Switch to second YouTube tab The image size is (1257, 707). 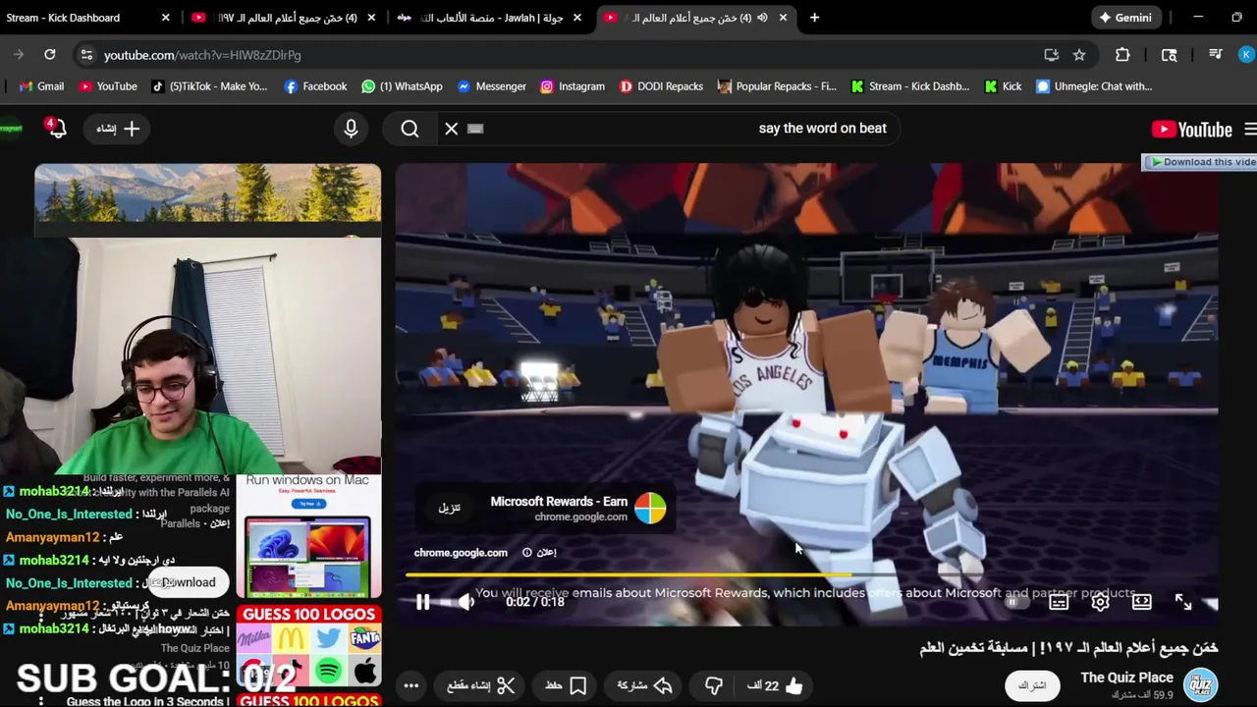pos(285,18)
